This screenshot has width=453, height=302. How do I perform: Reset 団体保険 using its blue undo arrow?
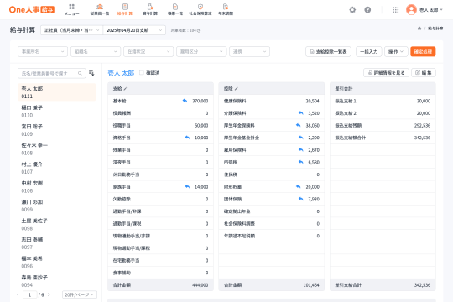click(x=301, y=199)
